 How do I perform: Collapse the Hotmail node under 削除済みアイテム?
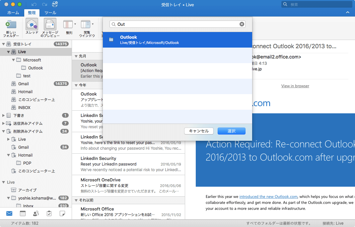pos(8,155)
